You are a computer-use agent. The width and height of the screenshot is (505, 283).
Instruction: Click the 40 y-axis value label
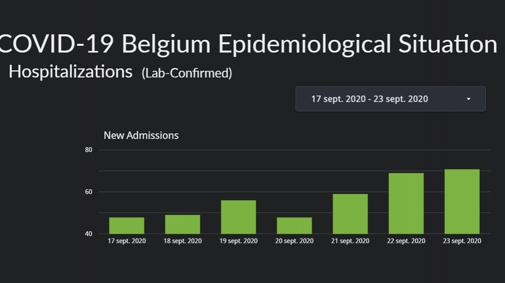point(89,234)
